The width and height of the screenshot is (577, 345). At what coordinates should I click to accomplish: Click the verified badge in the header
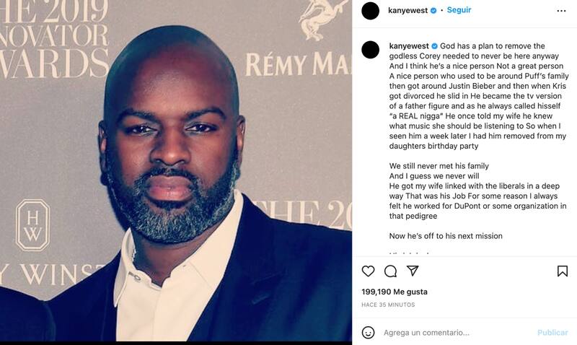coord(433,11)
